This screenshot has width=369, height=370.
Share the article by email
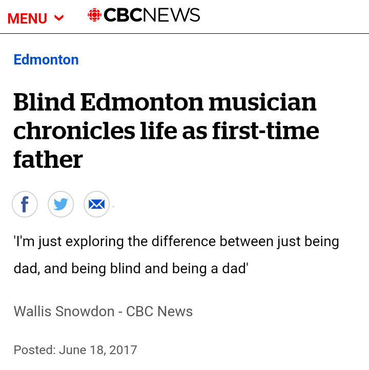click(96, 204)
